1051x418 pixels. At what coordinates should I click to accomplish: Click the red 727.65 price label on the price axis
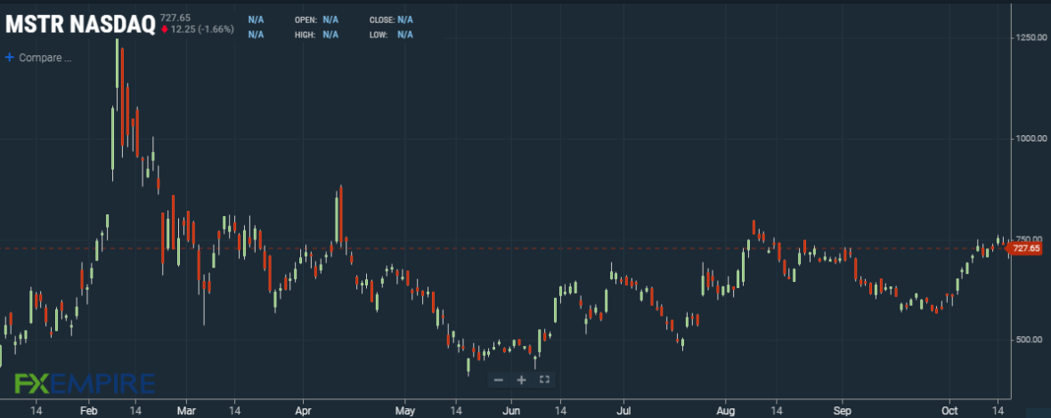(x=1024, y=248)
